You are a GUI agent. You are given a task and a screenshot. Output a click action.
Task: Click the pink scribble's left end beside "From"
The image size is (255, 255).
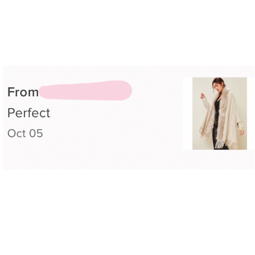(43, 92)
